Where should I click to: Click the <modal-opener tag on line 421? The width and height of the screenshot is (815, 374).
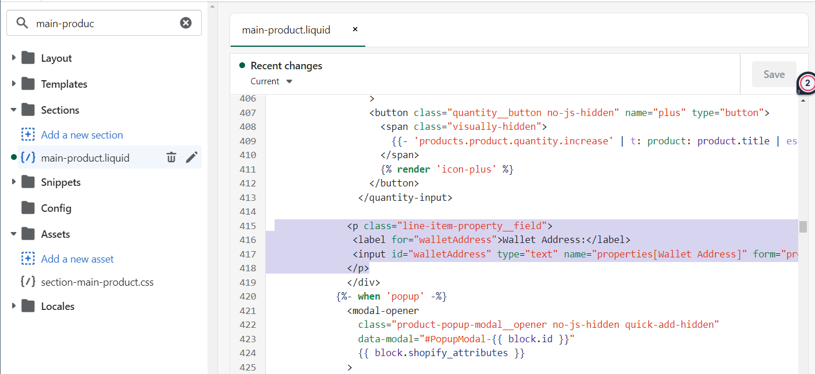383,311
